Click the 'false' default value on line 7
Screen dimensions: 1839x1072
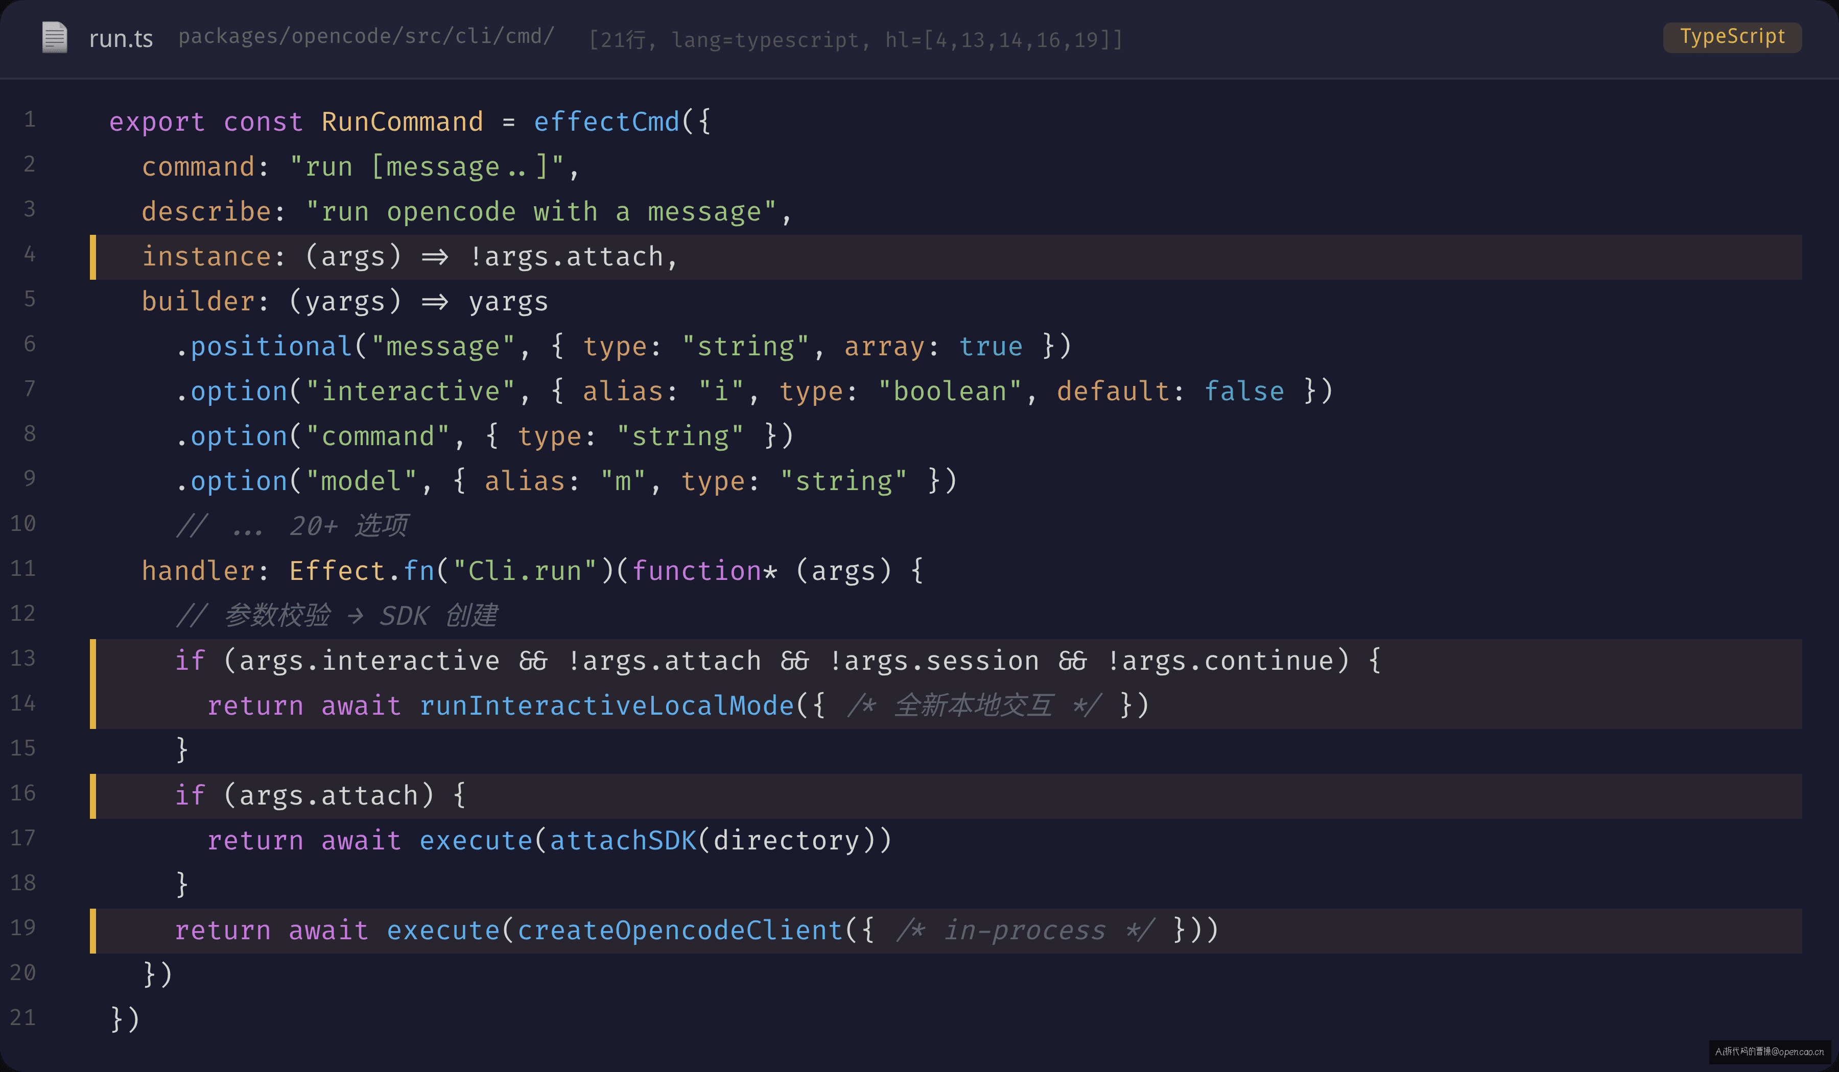1243,392
